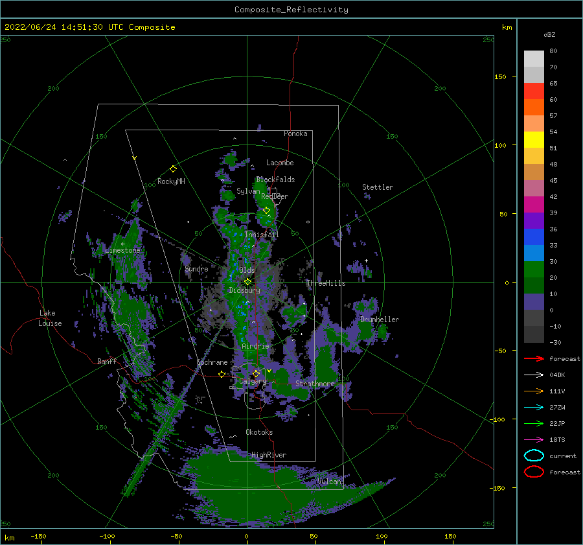This screenshot has height=545, width=583.
Task: Click the Blackfalds city label
Action: pyautogui.click(x=275, y=180)
